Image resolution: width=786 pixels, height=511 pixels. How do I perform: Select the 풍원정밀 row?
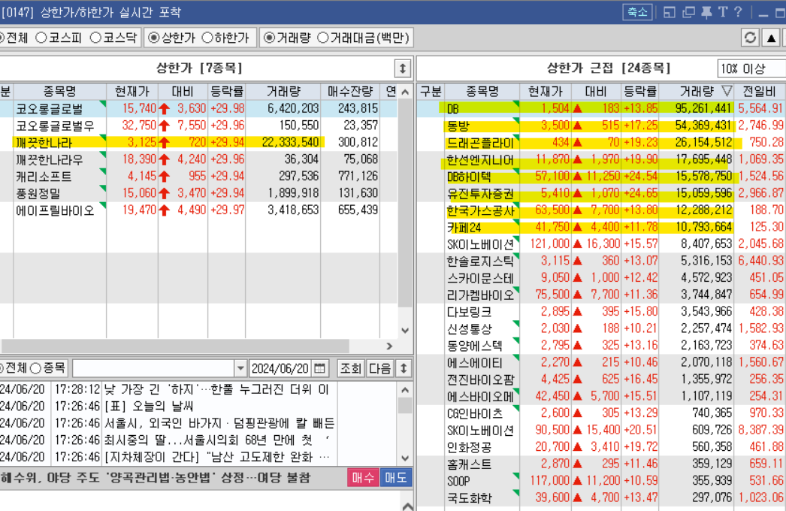198,193
